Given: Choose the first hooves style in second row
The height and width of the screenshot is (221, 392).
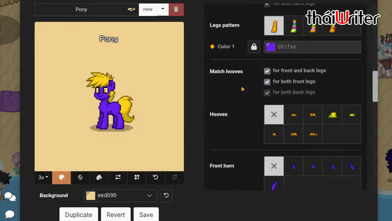Looking at the screenshot, I should coord(274,134).
